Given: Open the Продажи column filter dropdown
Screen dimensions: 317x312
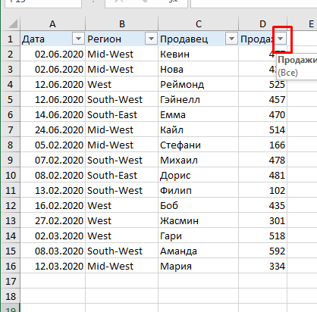Looking at the screenshot, I should click(x=281, y=39).
